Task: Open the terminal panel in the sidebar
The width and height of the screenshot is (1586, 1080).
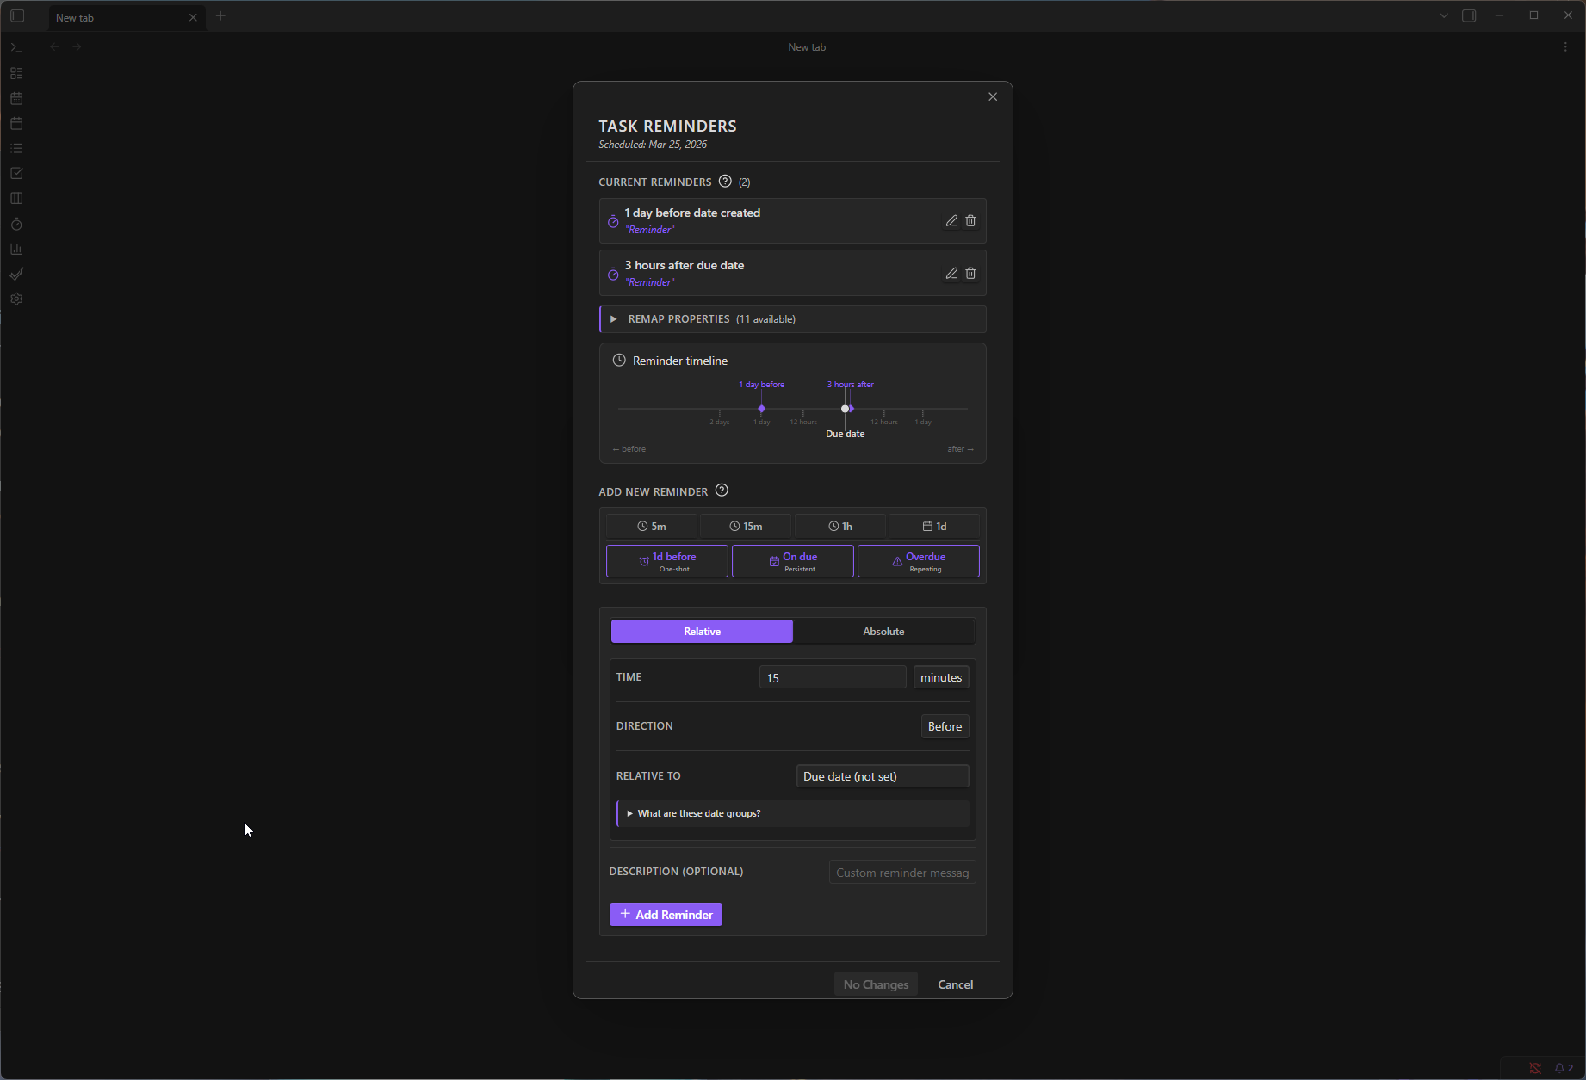Action: click(x=16, y=47)
